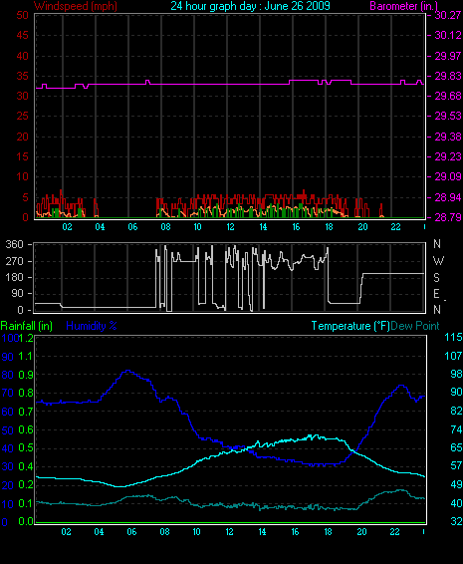Click the S compass label on direction graph

click(x=436, y=277)
